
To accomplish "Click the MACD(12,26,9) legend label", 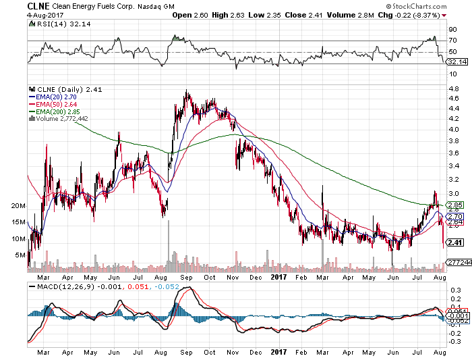I will click(x=65, y=286).
